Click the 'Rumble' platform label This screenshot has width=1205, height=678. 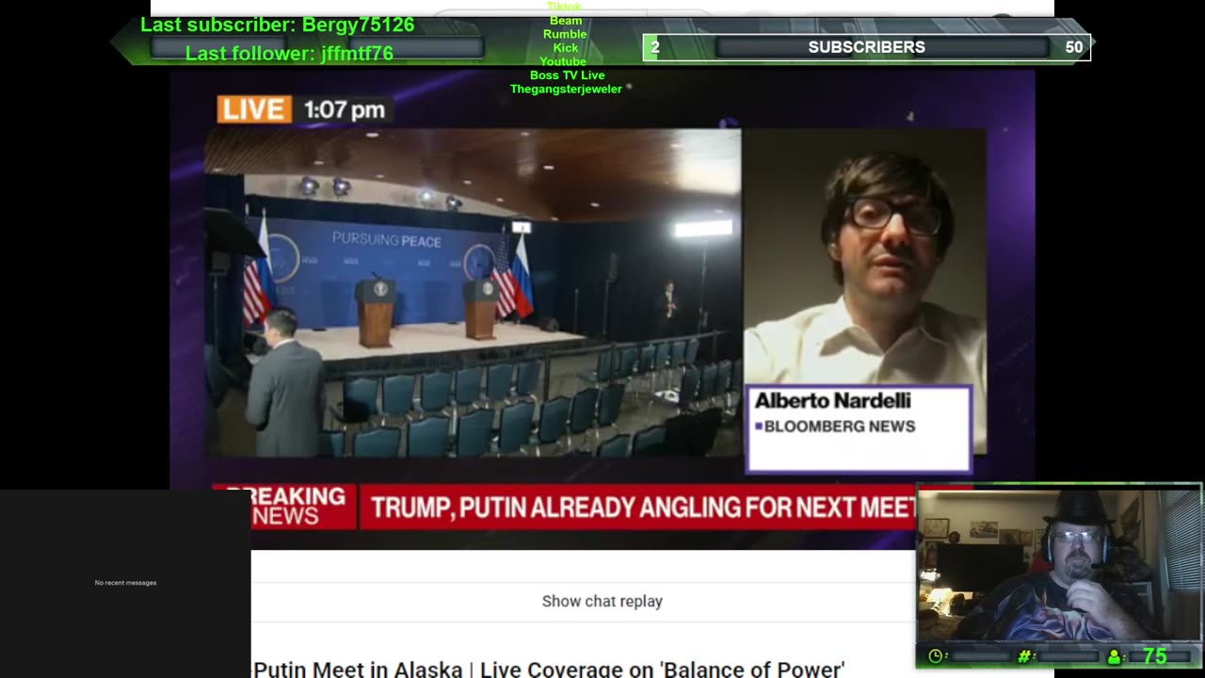[x=565, y=34]
